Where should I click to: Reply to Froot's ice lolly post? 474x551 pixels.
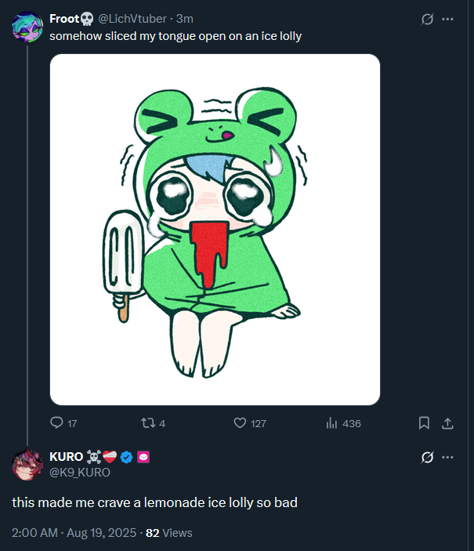[56, 423]
